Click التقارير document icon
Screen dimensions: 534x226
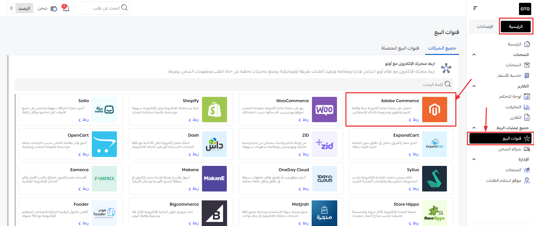pos(527,117)
